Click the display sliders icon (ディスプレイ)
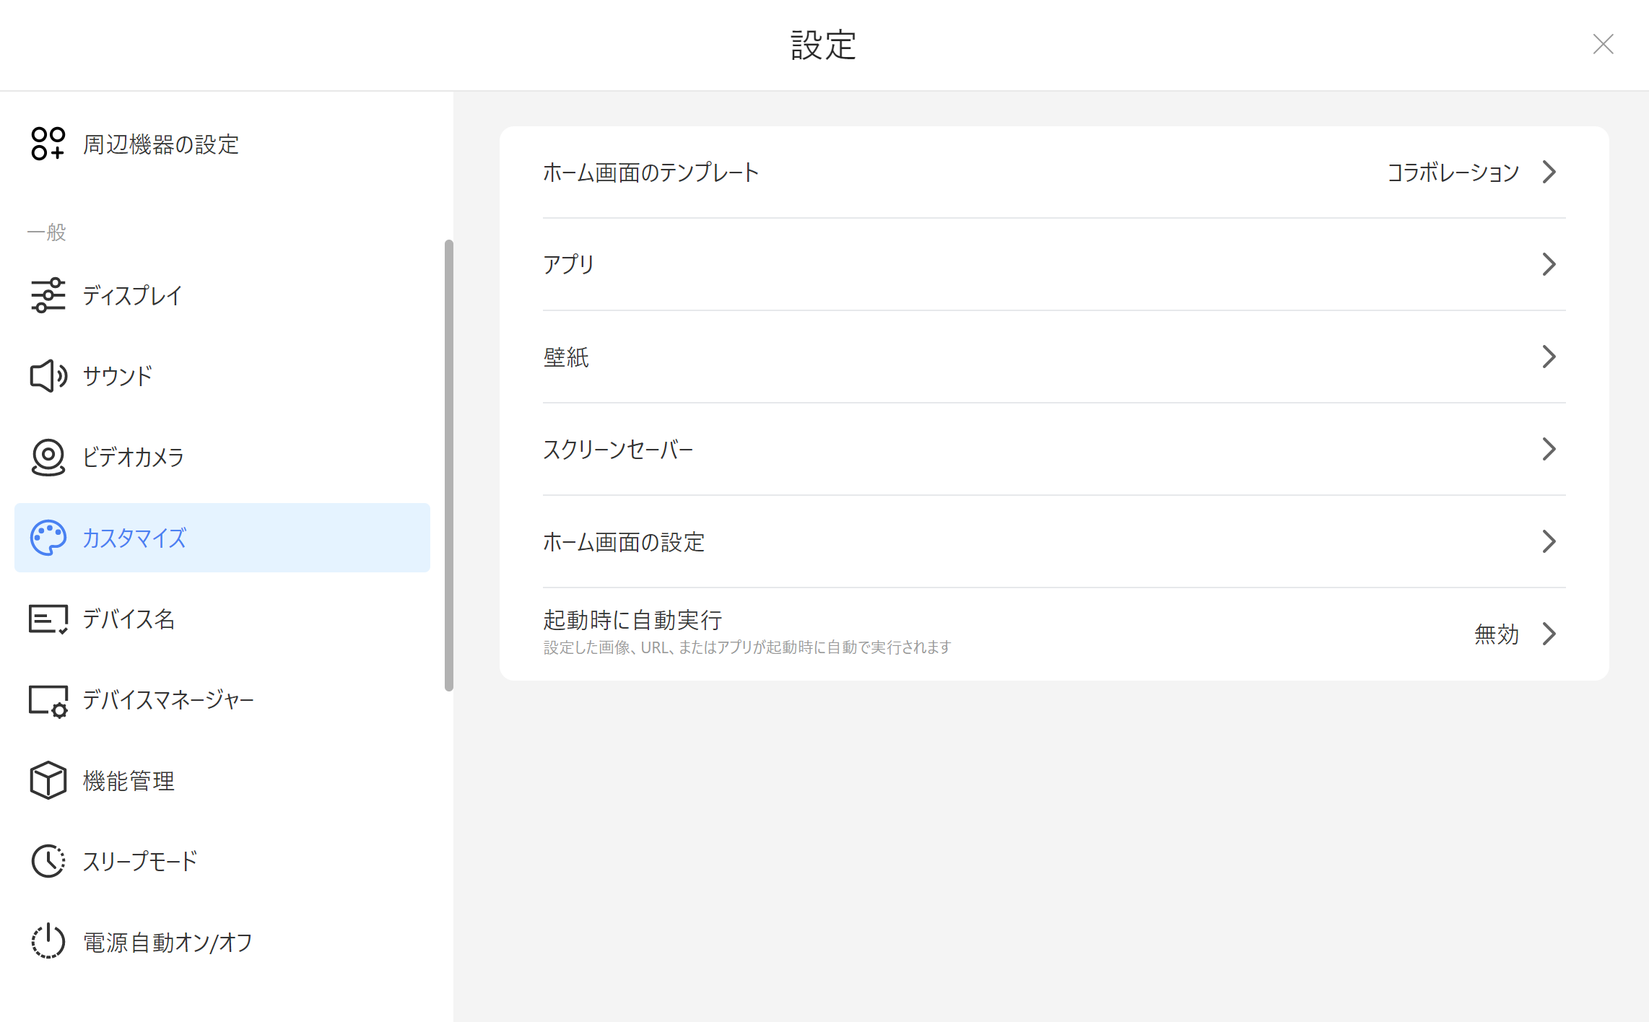The image size is (1649, 1022). (x=48, y=295)
